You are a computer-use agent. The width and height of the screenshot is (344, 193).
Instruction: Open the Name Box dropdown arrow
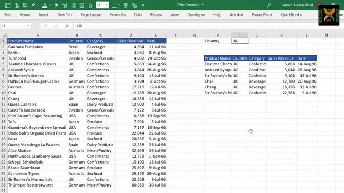tap(28, 26)
